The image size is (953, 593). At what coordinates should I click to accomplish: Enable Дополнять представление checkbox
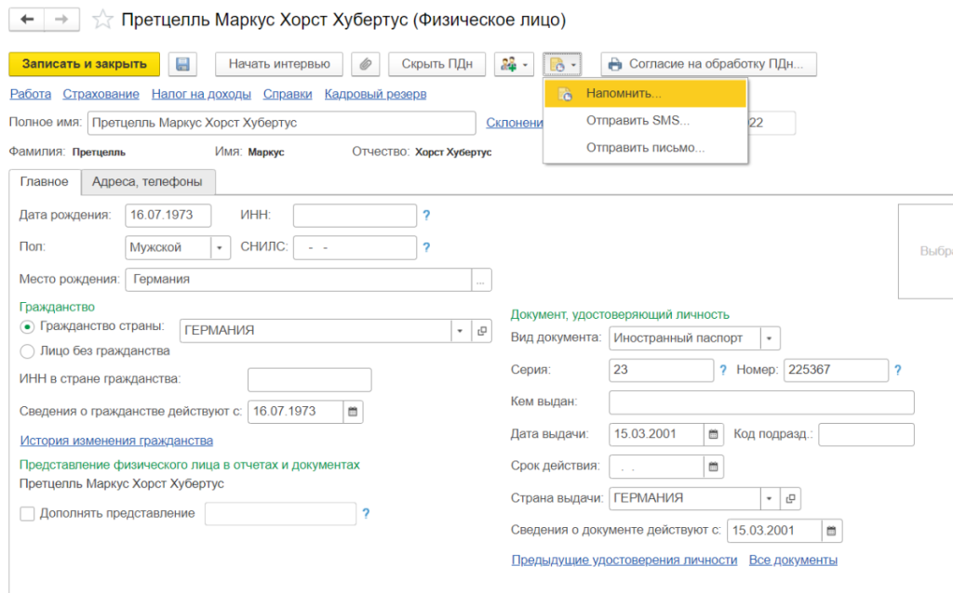click(27, 513)
